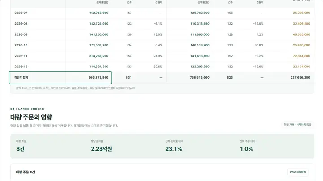Screen dimensions: 323x181
Task: Click the refined sales value 146,118,700
Action: click(200, 45)
